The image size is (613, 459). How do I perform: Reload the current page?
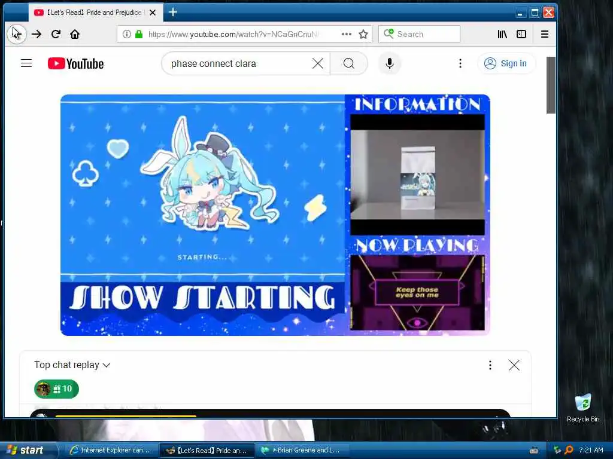[56, 34]
